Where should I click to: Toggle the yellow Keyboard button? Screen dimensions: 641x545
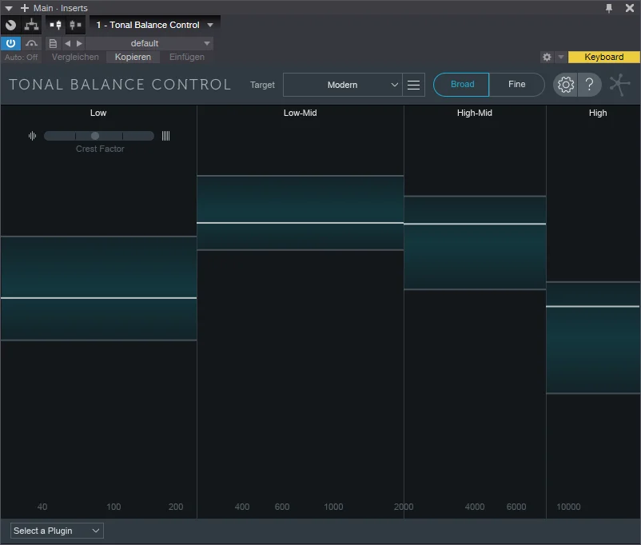603,57
